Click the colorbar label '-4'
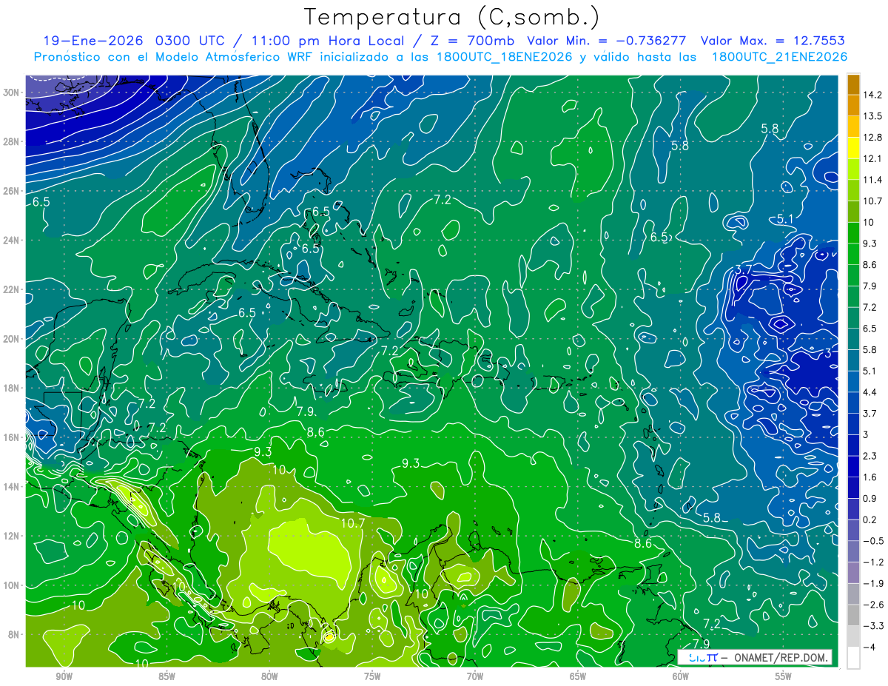The width and height of the screenshot is (888, 686). coord(869,647)
